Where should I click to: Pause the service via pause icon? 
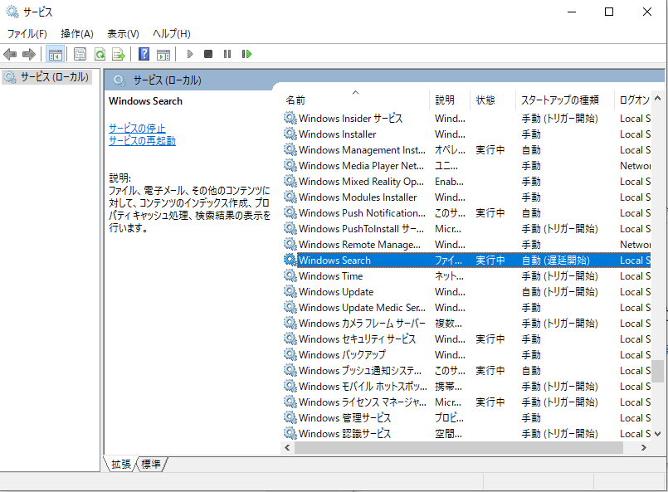click(227, 54)
